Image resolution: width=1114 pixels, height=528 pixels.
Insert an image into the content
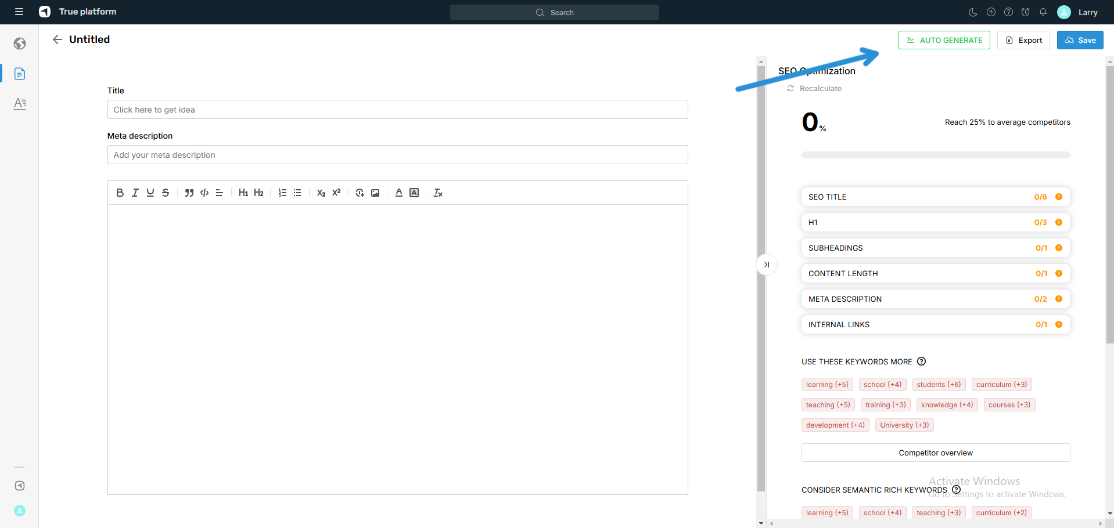coord(375,193)
